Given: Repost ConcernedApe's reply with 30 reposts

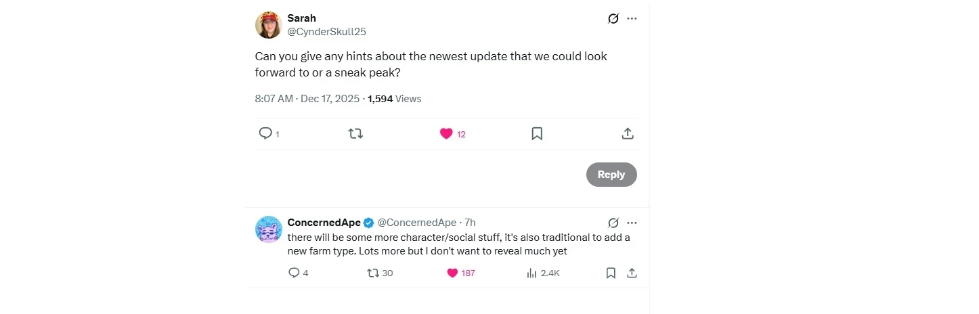Looking at the screenshot, I should (x=373, y=273).
